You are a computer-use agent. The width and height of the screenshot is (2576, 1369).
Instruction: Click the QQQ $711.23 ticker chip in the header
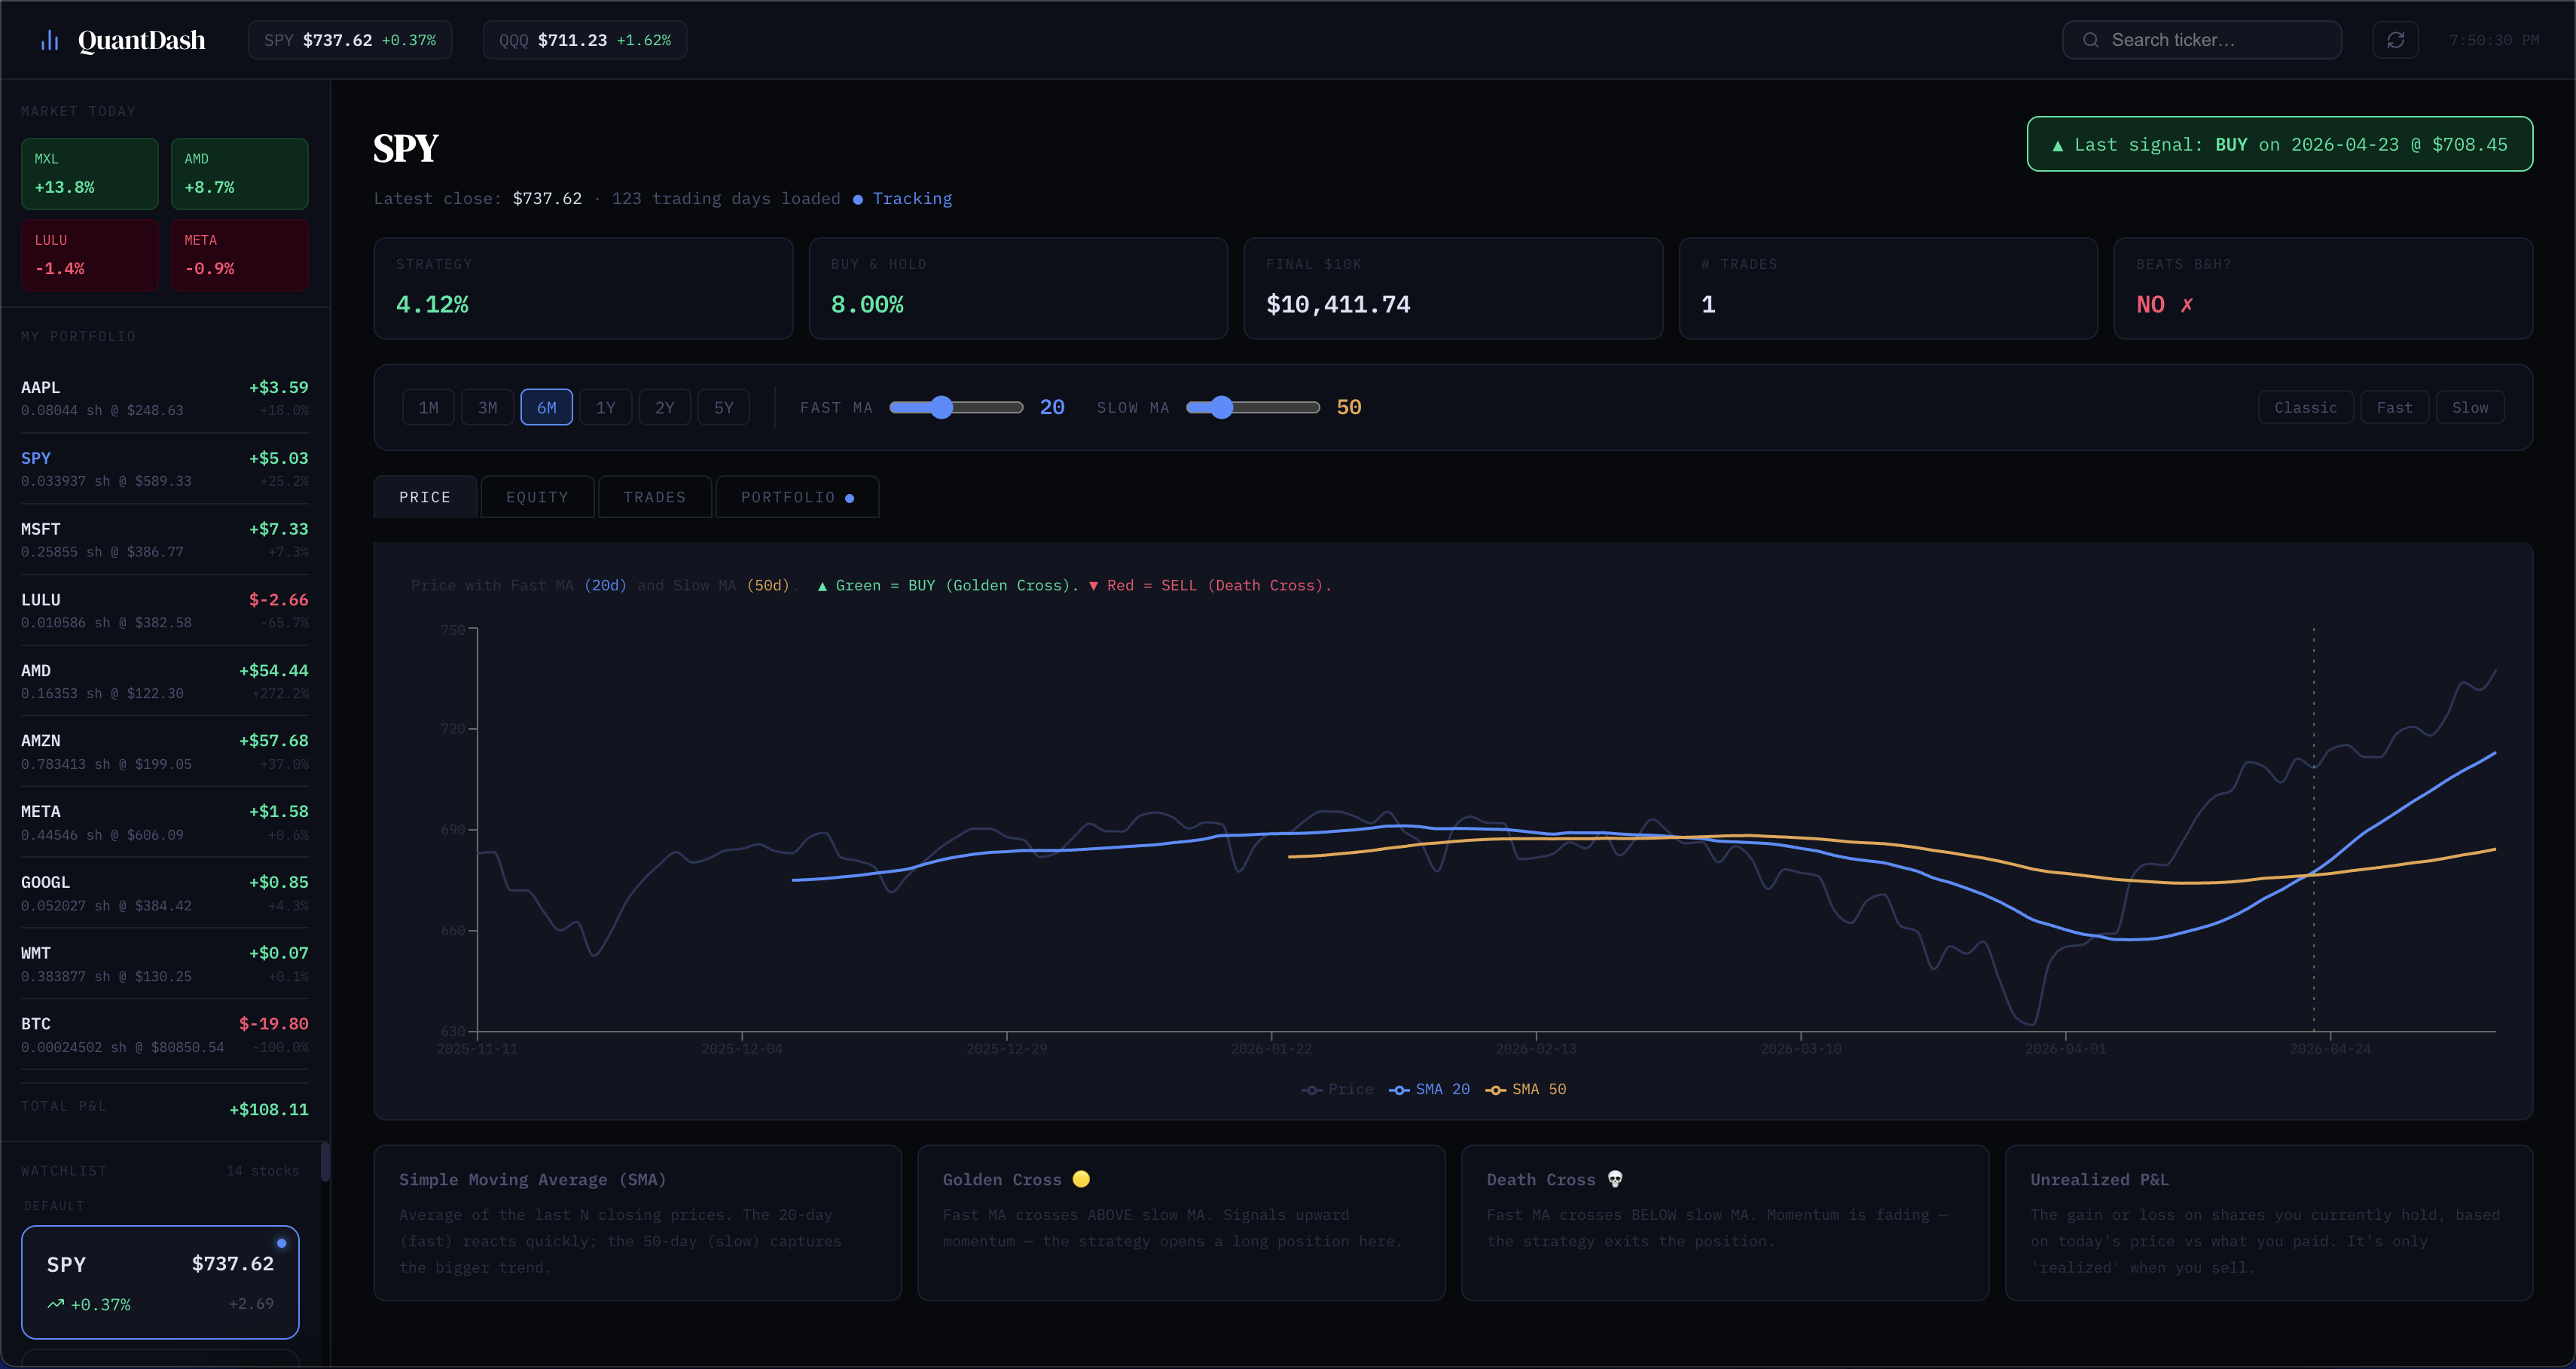coord(585,40)
